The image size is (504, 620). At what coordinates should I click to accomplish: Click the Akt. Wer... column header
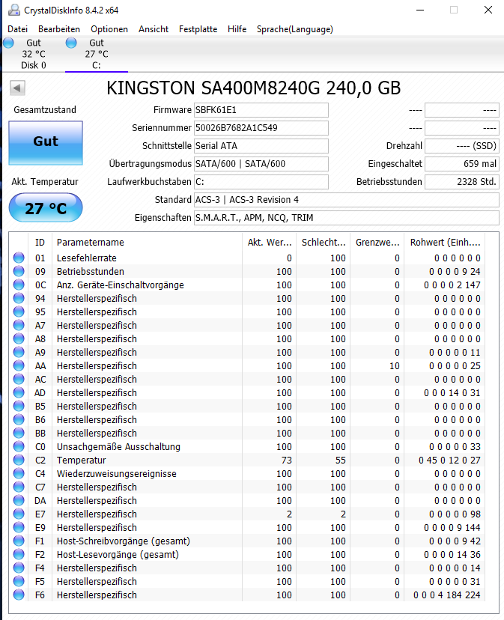(x=270, y=243)
